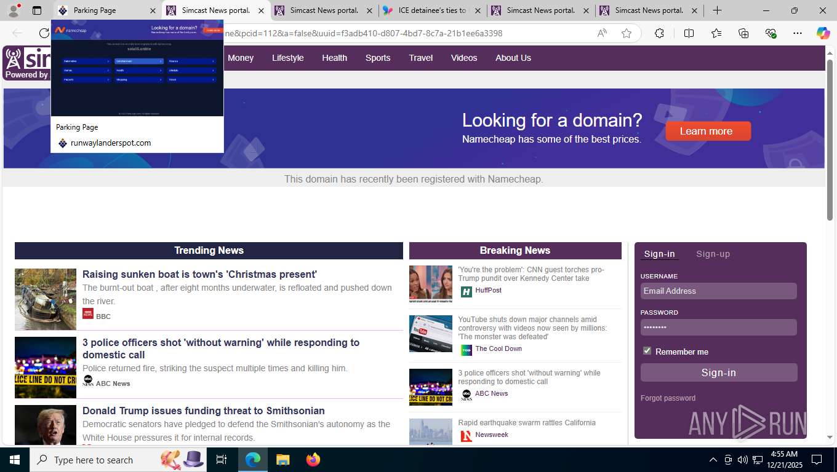This screenshot has height=472, width=837.
Task: Click The Cool Down source logo
Action: 467,350
